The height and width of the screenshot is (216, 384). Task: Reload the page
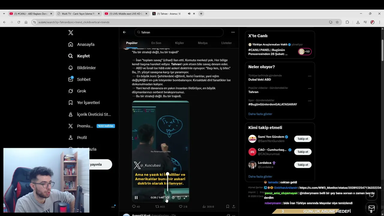pyautogui.click(x=19, y=22)
